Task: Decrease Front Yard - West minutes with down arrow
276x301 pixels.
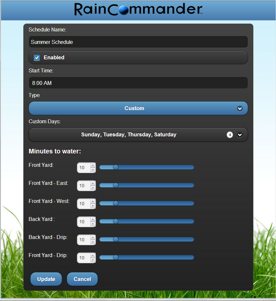Action: click(93, 206)
